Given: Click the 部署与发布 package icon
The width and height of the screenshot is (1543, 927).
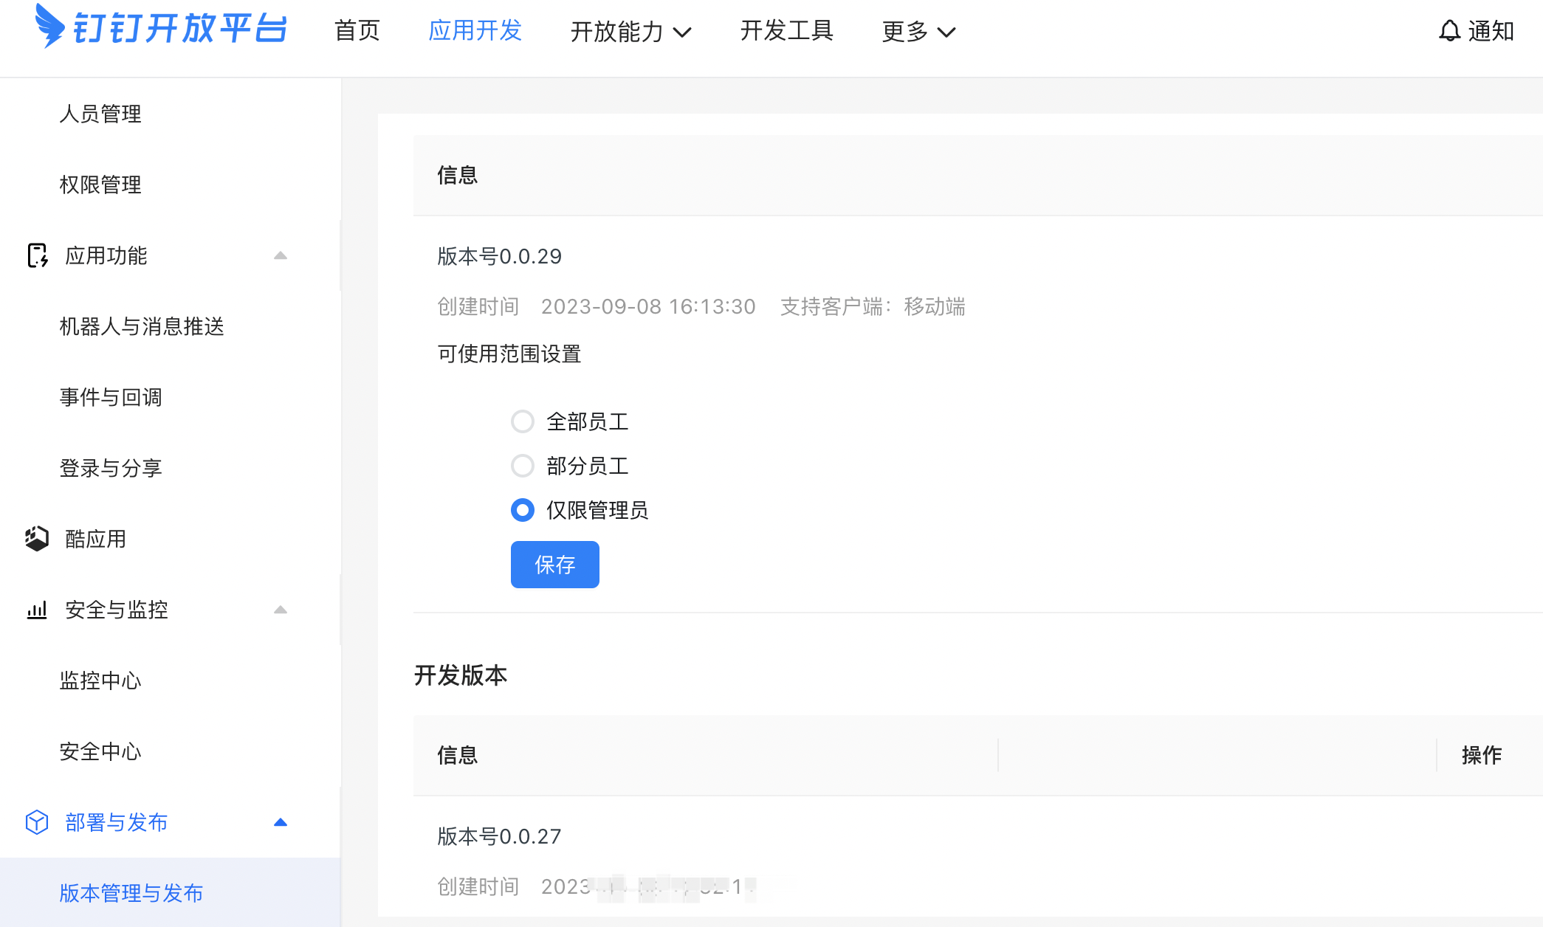Looking at the screenshot, I should tap(37, 822).
